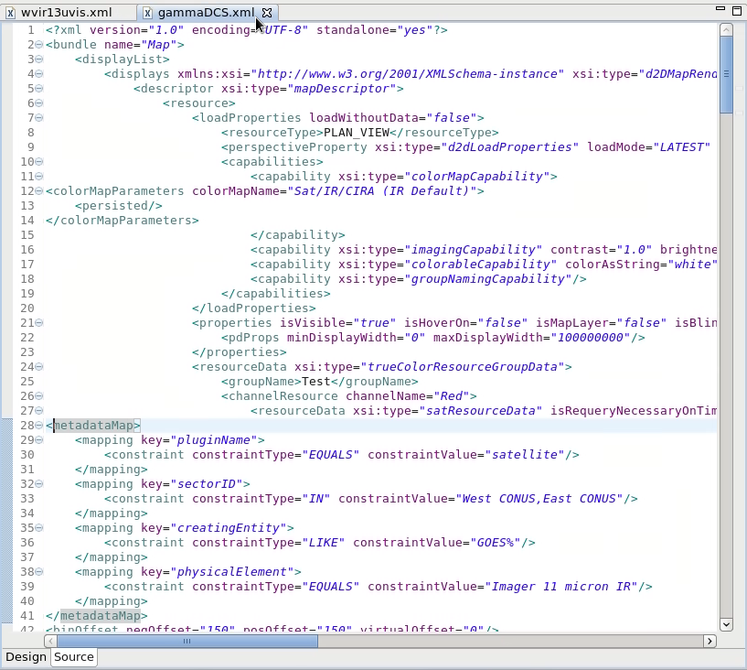This screenshot has width=747, height=670.
Task: Click the key "pluginName" attribute value
Action: pos(214,440)
